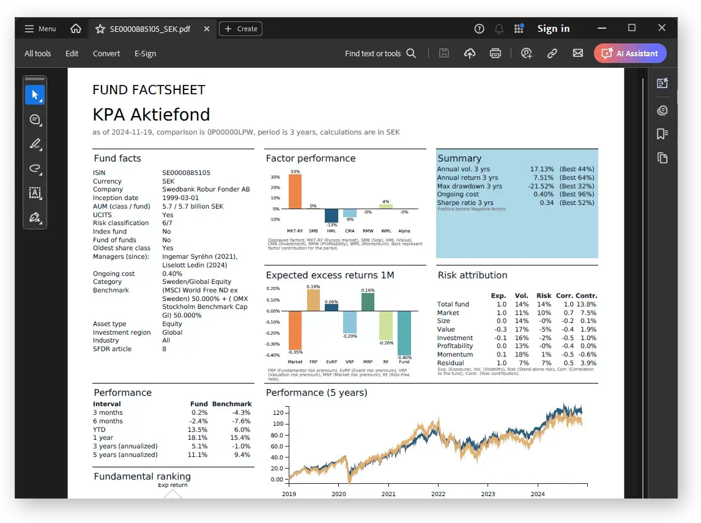Click the orange MKT-RF 33% bar
Image resolution: width=701 pixels, height=523 pixels.
coord(295,191)
